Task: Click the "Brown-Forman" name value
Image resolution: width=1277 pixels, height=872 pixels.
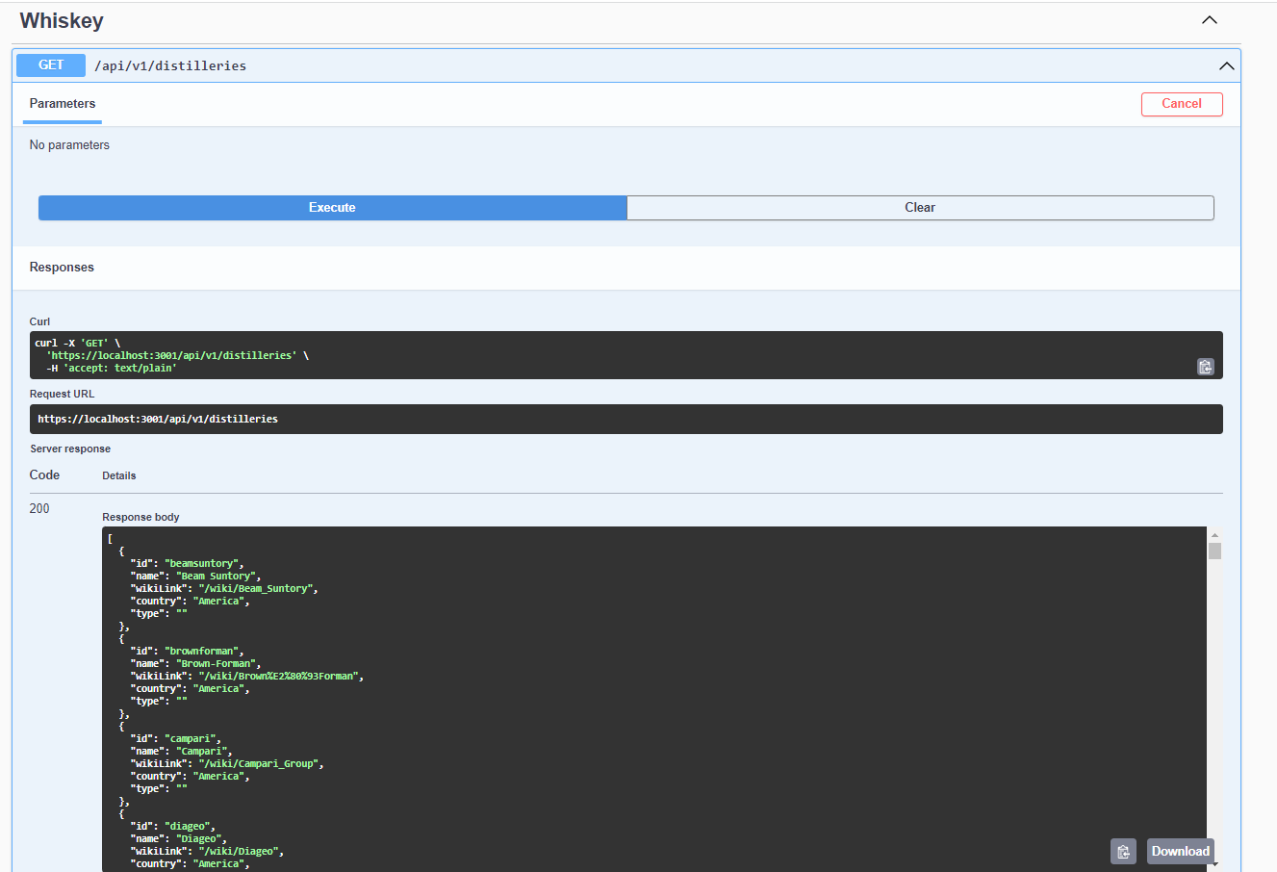Action: coord(218,664)
